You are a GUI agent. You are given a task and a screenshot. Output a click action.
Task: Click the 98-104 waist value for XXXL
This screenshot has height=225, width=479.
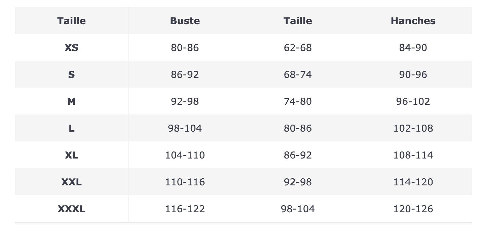pyautogui.click(x=298, y=209)
